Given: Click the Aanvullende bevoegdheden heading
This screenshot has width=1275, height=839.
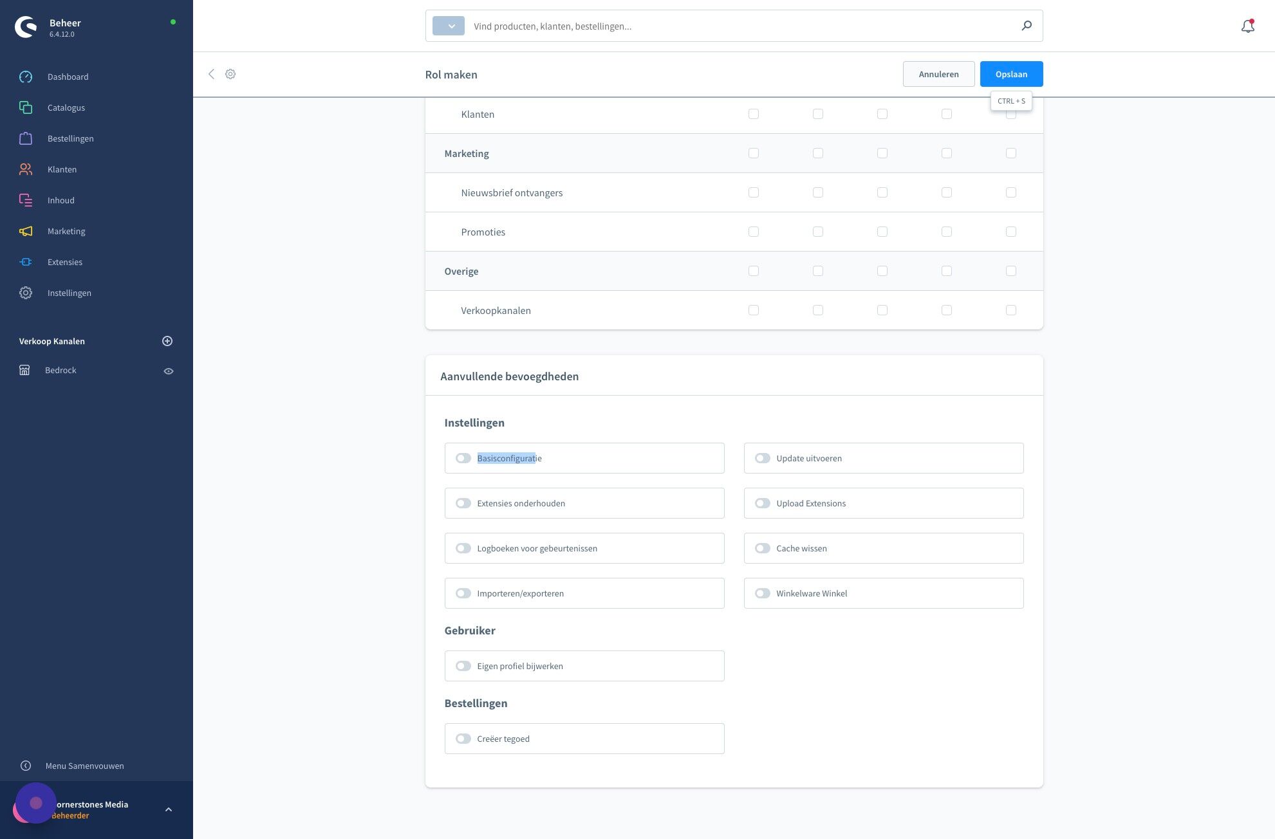Looking at the screenshot, I should click(x=510, y=376).
